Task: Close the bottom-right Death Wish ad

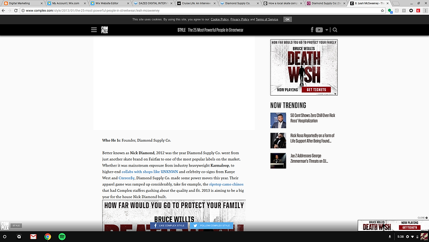Action: [x=423, y=218]
